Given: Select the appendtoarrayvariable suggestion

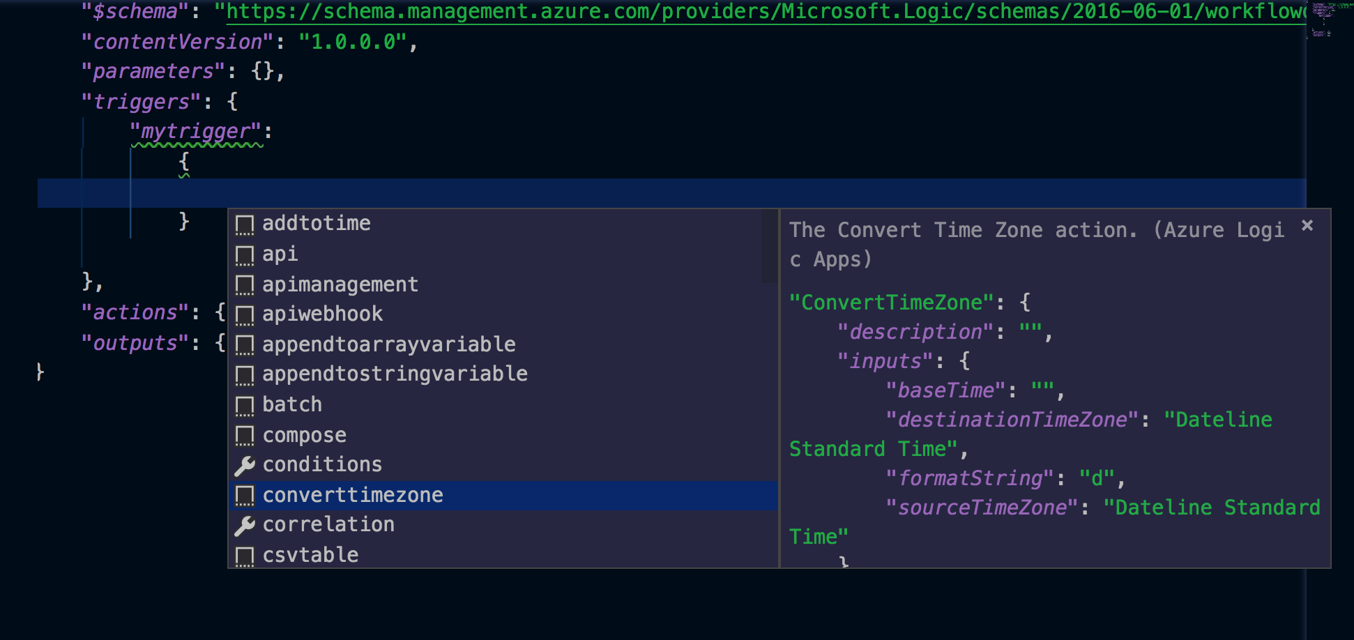Looking at the screenshot, I should 388,344.
